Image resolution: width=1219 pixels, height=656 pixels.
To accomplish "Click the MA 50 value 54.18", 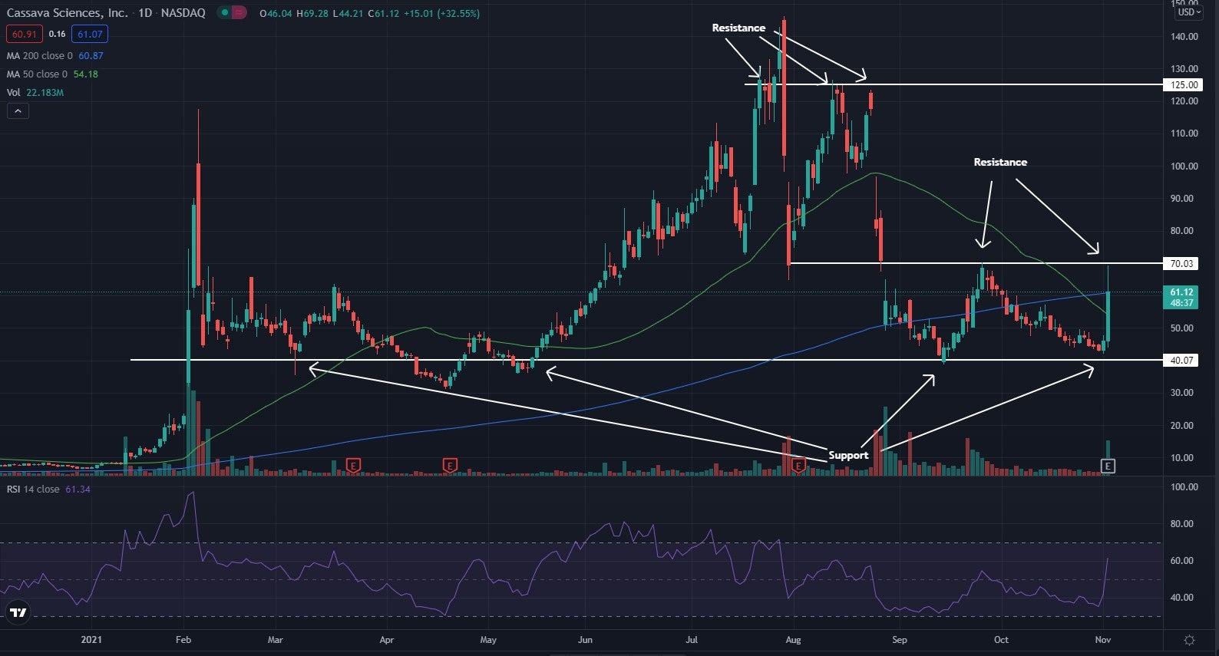I will point(86,74).
